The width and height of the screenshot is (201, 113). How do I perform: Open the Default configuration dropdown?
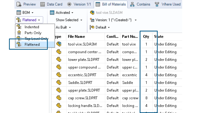(100, 27)
